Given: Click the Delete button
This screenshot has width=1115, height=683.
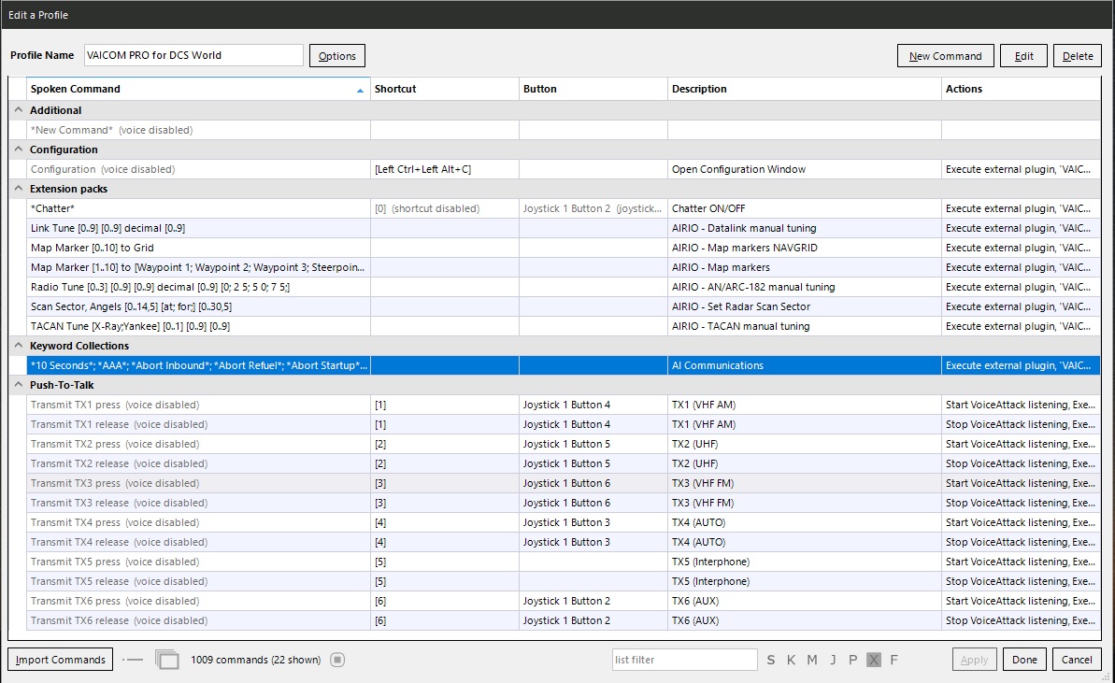Looking at the screenshot, I should (1078, 55).
